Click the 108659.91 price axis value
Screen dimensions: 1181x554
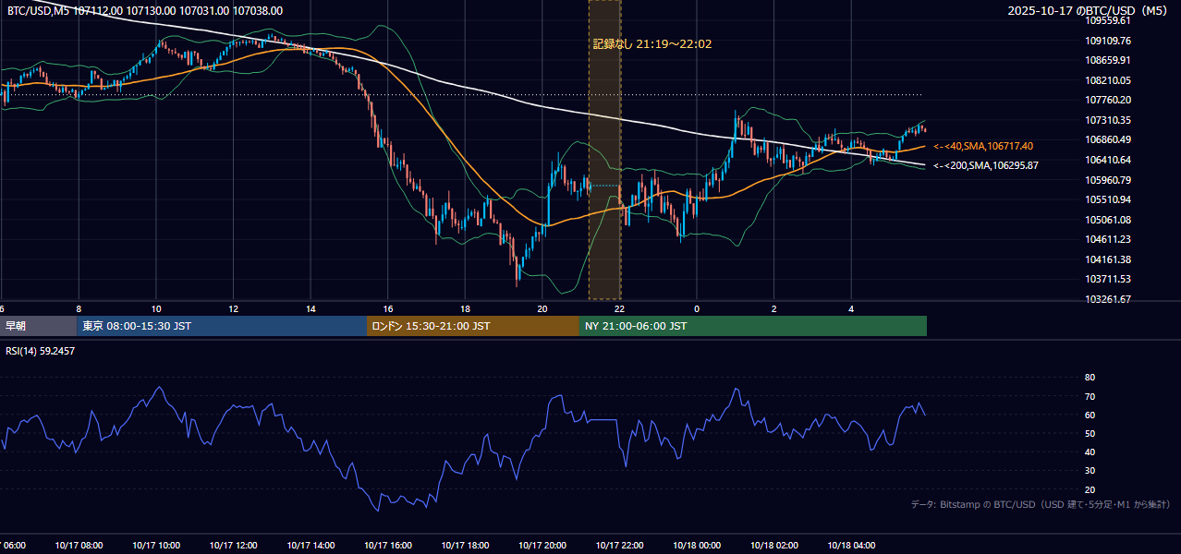click(x=1108, y=60)
